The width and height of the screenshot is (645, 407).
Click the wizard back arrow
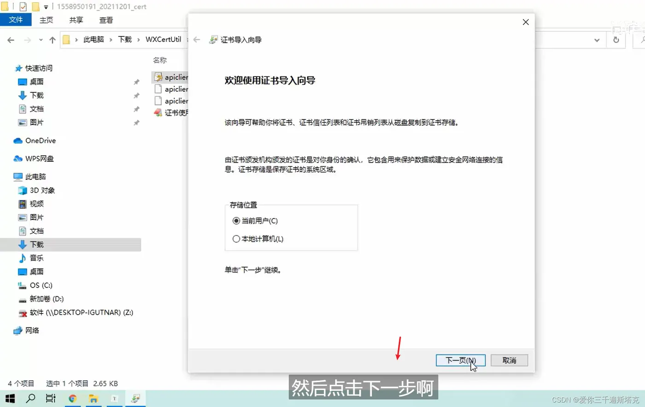[x=197, y=40]
